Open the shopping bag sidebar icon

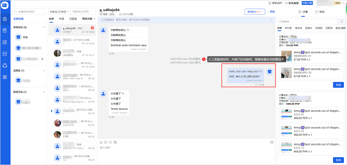point(5,19)
